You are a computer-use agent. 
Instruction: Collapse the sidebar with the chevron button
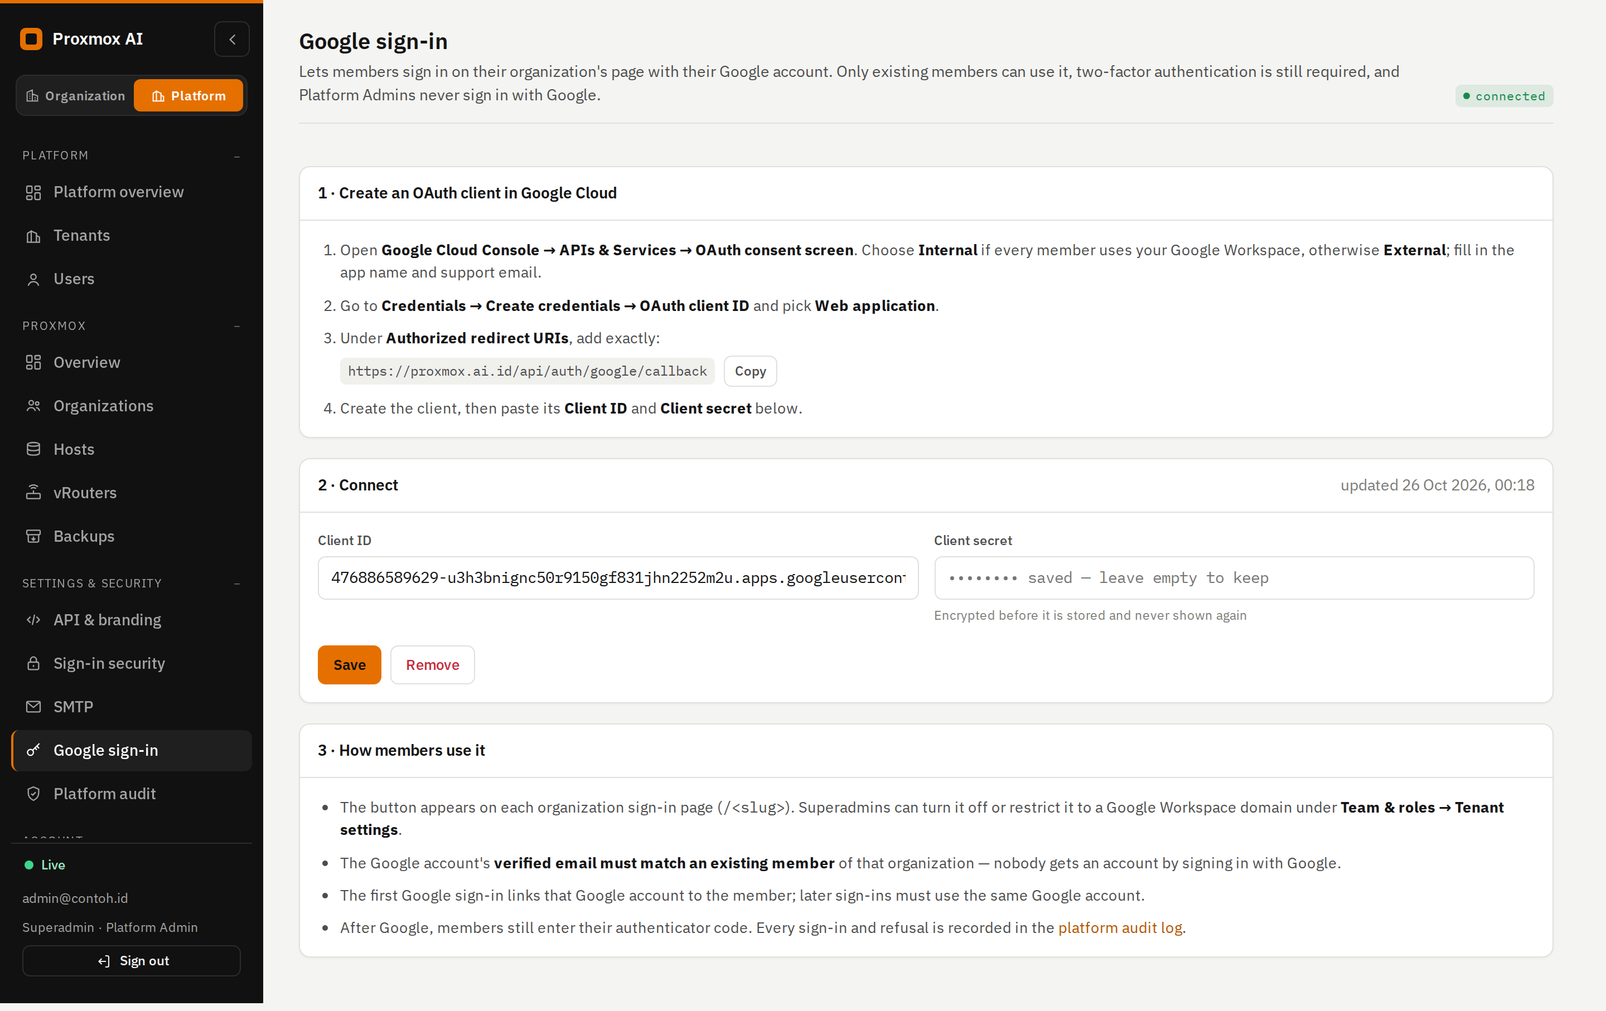232,40
